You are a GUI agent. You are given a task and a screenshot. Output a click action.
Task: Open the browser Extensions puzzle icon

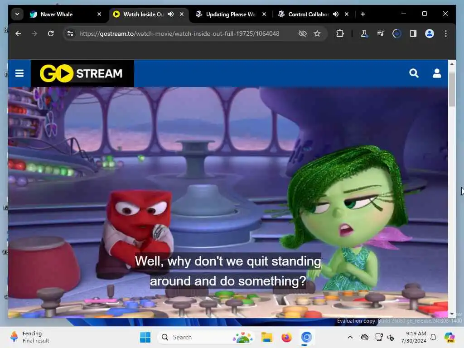point(340,34)
